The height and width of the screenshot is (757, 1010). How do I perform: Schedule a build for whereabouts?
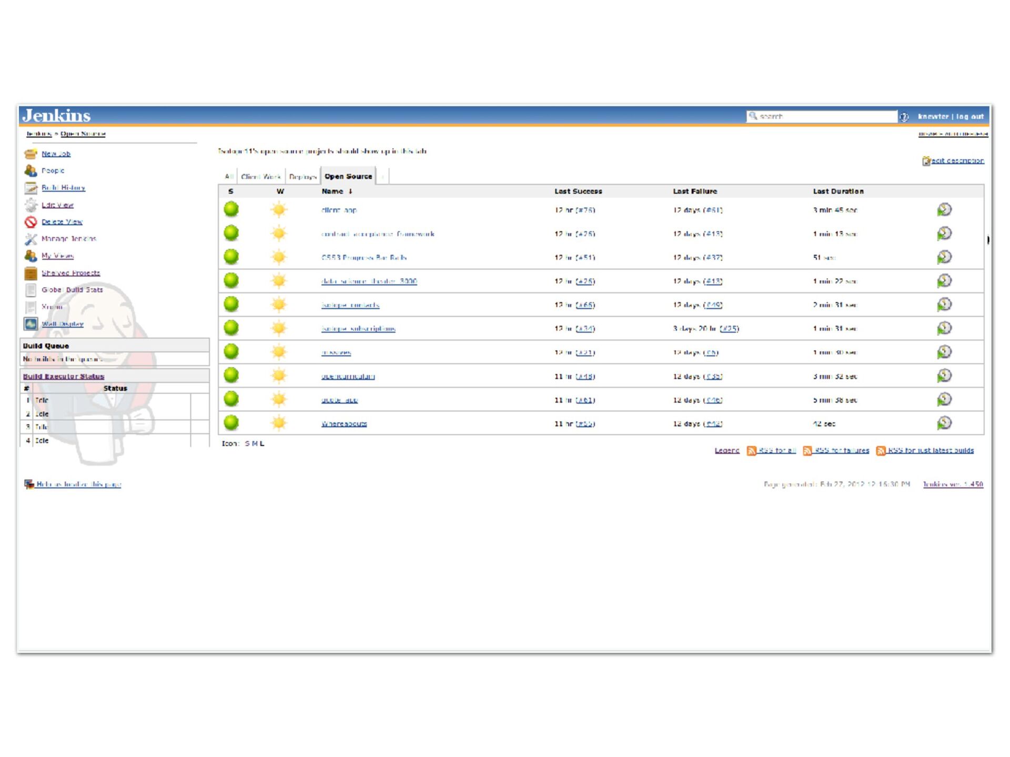944,423
